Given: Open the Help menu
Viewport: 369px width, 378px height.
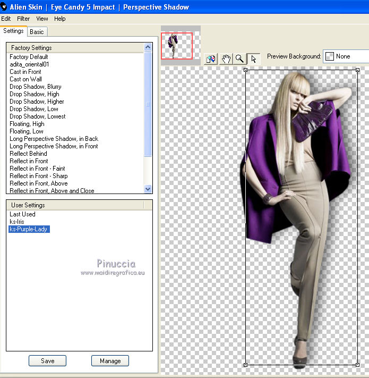Looking at the screenshot, I should (59, 19).
